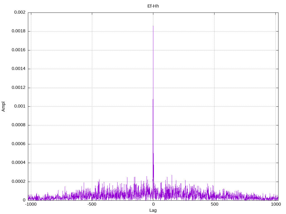Click the 0.0008 y-axis tick label

[x=18, y=125]
